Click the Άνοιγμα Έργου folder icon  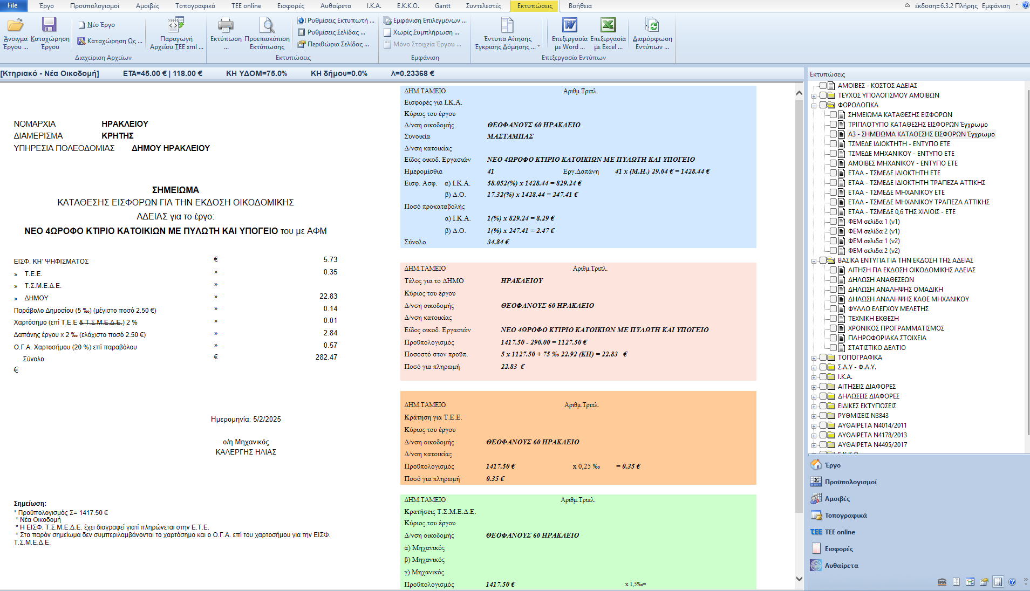point(15,25)
